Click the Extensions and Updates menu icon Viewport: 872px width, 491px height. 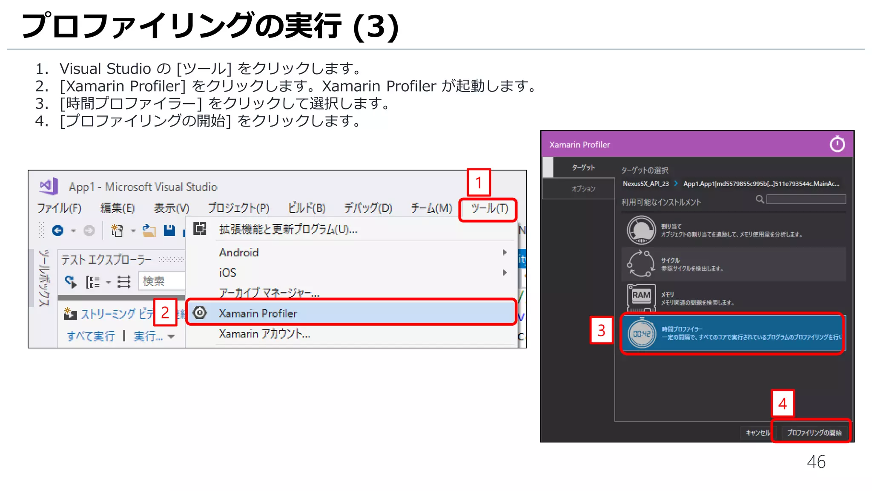pos(200,229)
